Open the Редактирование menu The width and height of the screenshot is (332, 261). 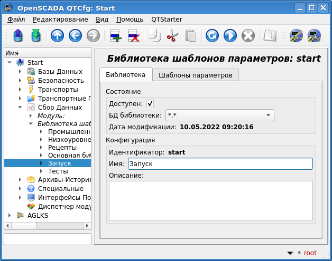60,20
